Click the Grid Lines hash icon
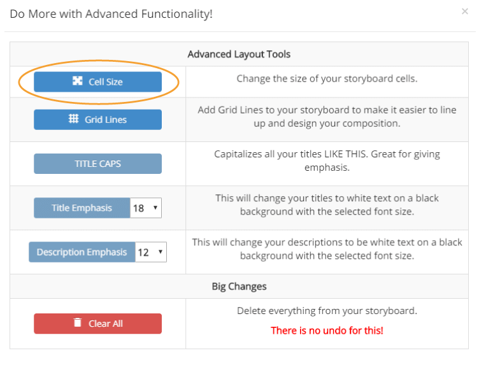 point(74,119)
